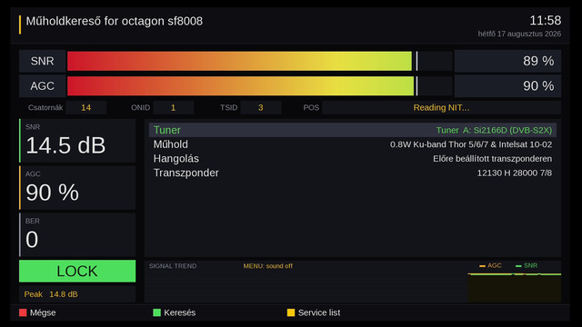This screenshot has height=327, width=582.
Task: Select the Műhold row
Action: coord(353,144)
